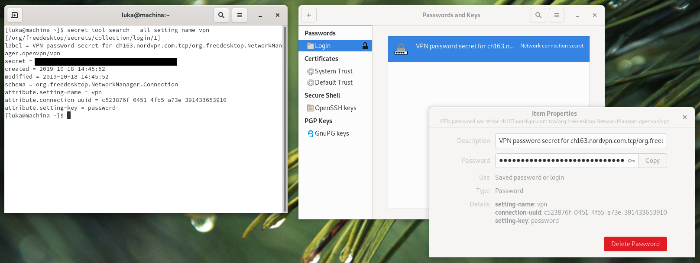
Task: Click the terminal schema line
Action: click(91, 85)
